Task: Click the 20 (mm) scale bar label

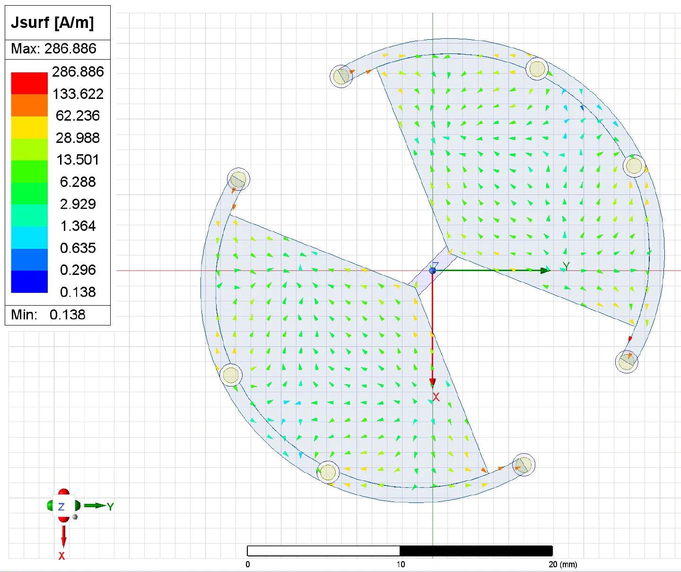Action: click(x=563, y=564)
